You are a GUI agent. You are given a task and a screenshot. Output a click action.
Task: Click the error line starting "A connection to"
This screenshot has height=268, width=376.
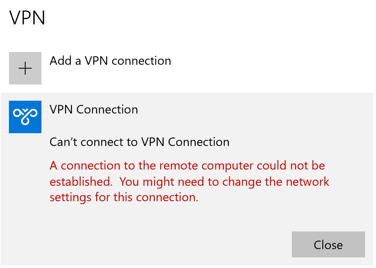pyautogui.click(x=187, y=166)
